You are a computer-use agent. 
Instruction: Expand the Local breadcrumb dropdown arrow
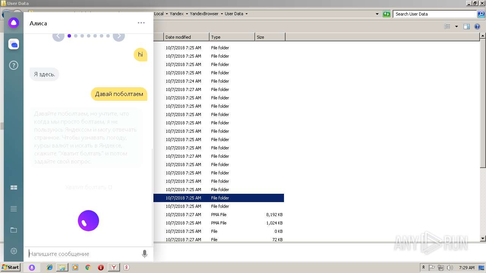coord(167,14)
